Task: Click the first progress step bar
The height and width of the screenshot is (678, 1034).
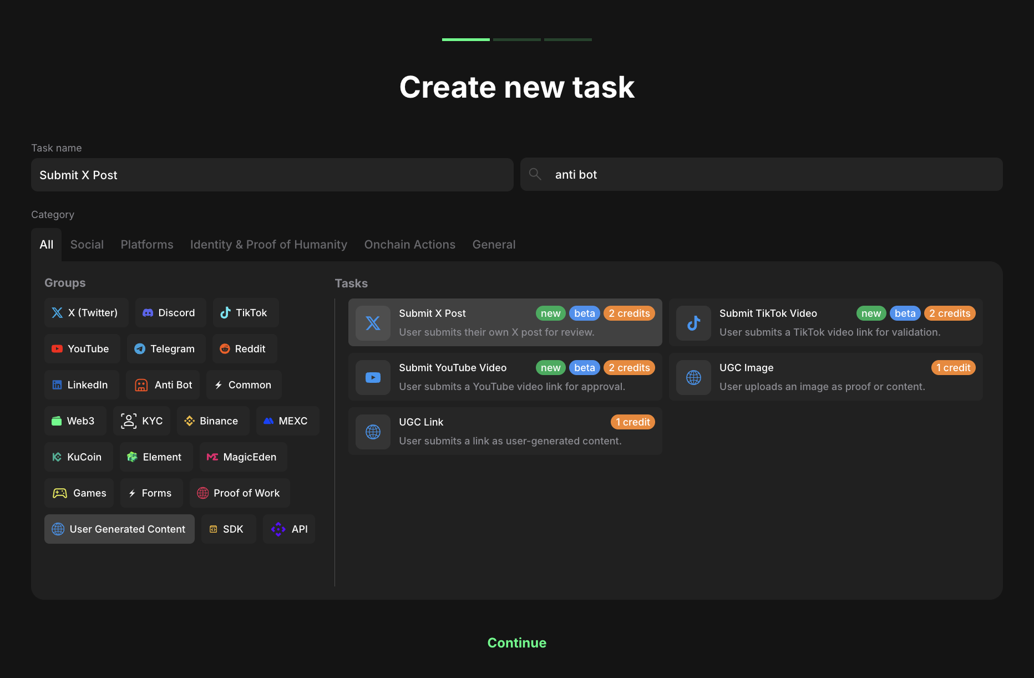Action: click(x=466, y=39)
